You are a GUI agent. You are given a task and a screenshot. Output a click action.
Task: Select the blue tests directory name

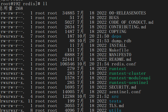pyautogui.click(x=115, y=101)
